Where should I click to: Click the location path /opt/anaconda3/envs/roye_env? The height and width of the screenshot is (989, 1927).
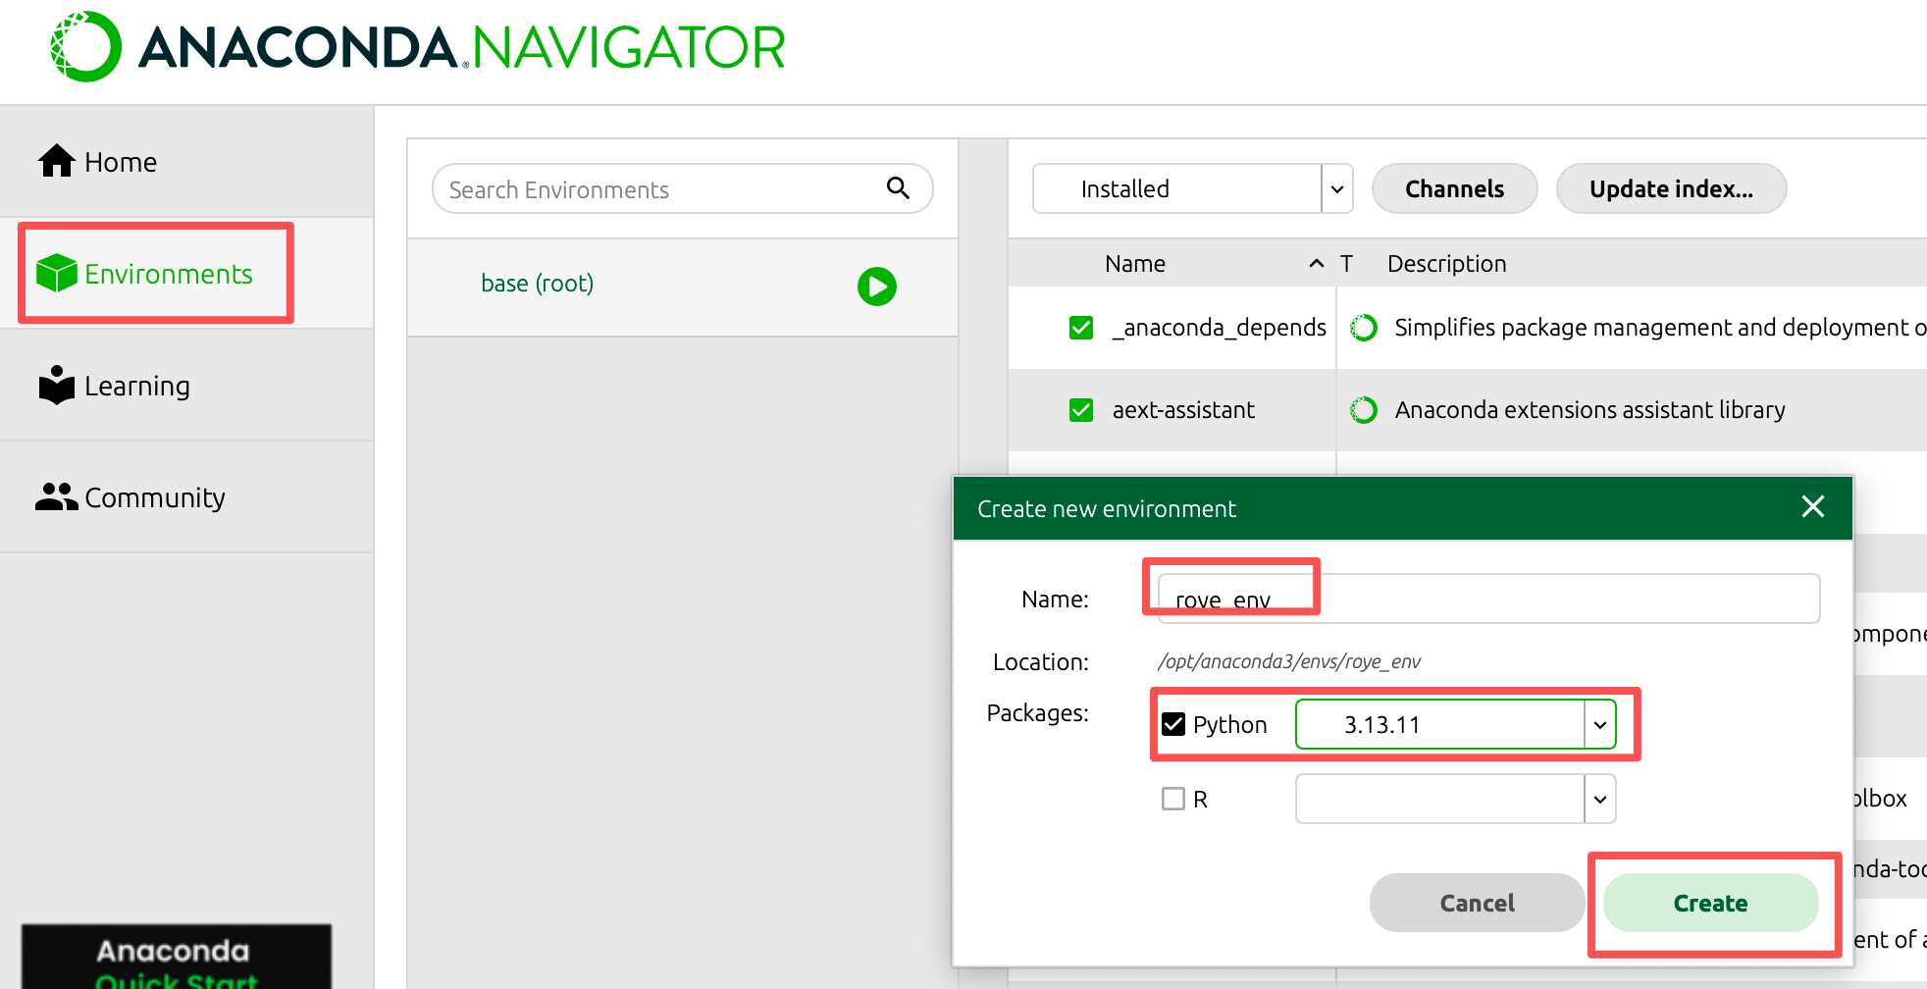coord(1289,661)
